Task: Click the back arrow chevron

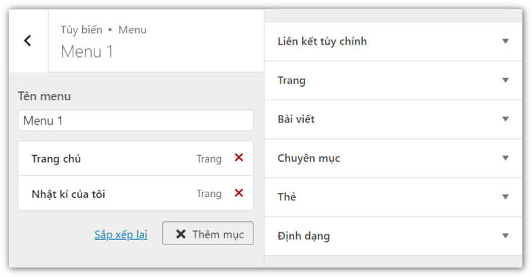Action: point(28,41)
